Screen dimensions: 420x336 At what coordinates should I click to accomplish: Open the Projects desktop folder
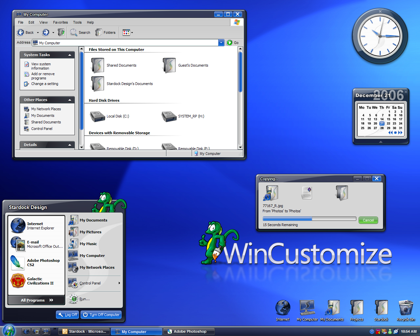point(357,310)
